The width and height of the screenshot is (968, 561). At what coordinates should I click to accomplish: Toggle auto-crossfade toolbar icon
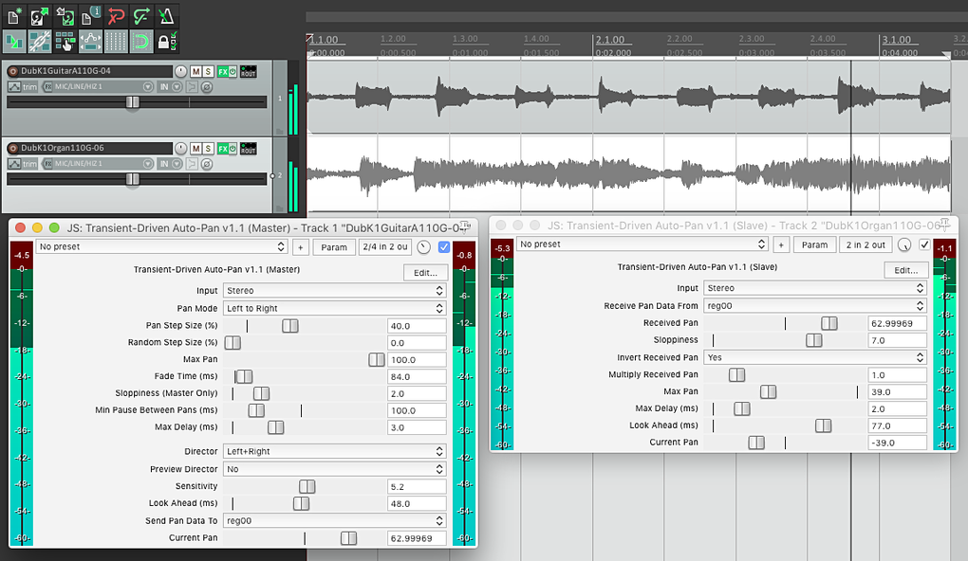(14, 42)
